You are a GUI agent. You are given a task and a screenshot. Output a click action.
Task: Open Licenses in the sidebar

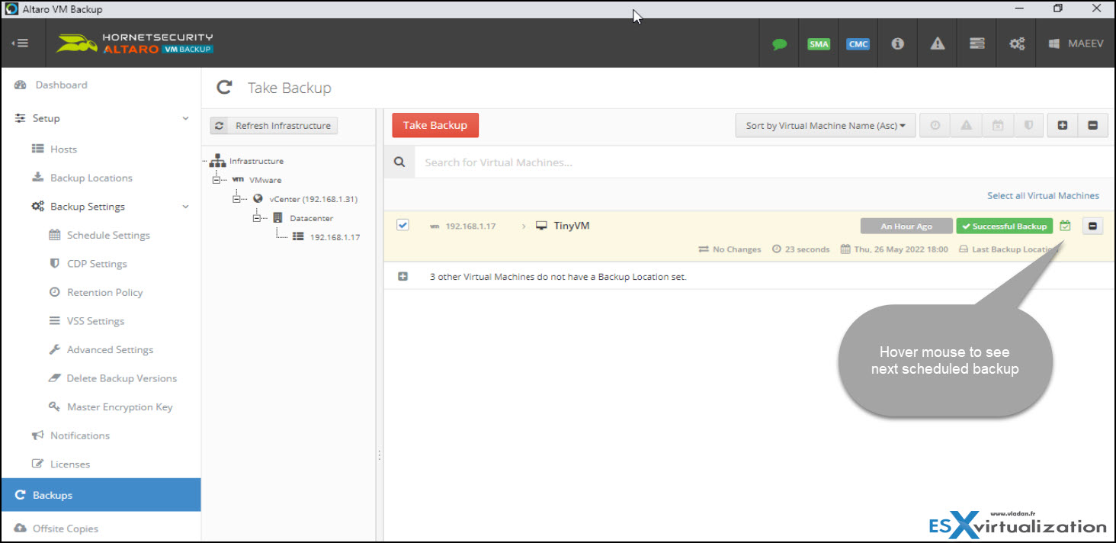point(70,464)
